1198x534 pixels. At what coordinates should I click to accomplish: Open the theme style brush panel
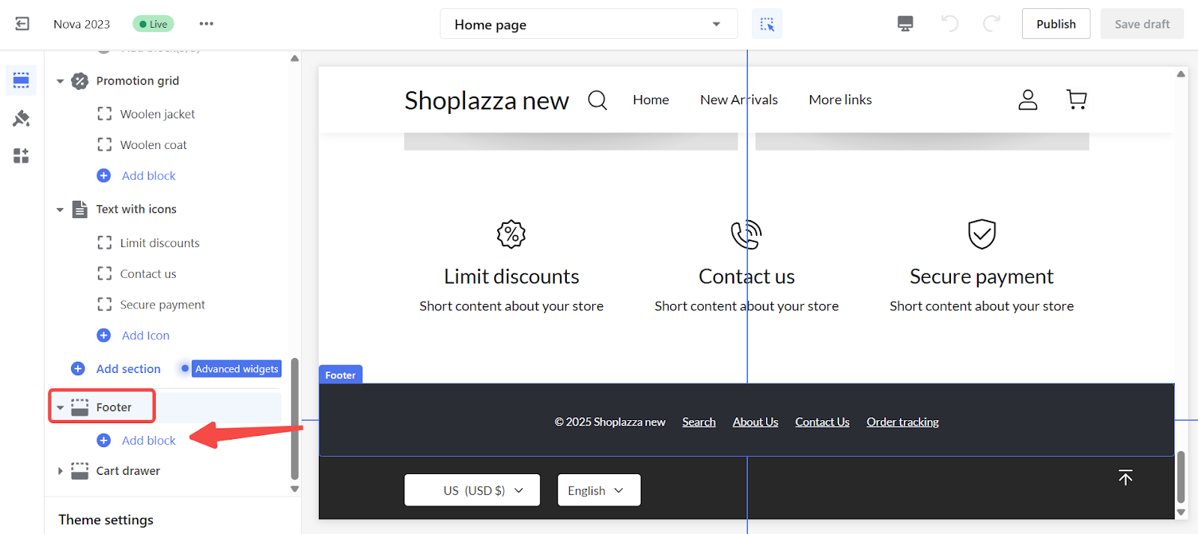click(21, 118)
